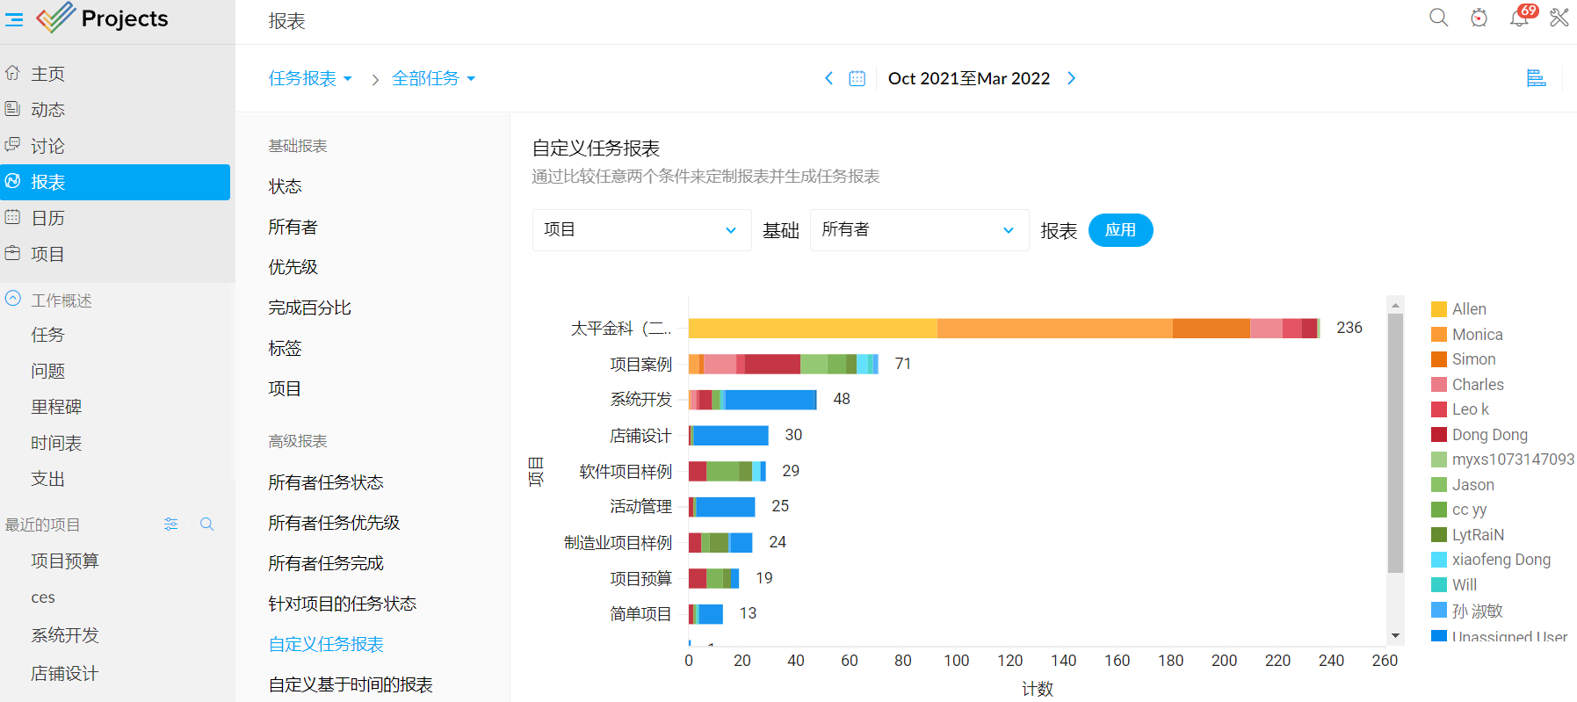This screenshot has width=1577, height=702.
Task: Go to 日历 in sidebar
Action: (48, 218)
